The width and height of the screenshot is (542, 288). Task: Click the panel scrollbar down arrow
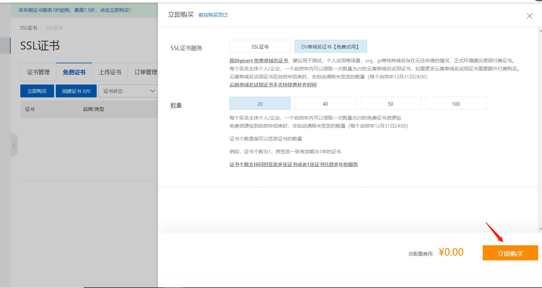click(x=540, y=229)
